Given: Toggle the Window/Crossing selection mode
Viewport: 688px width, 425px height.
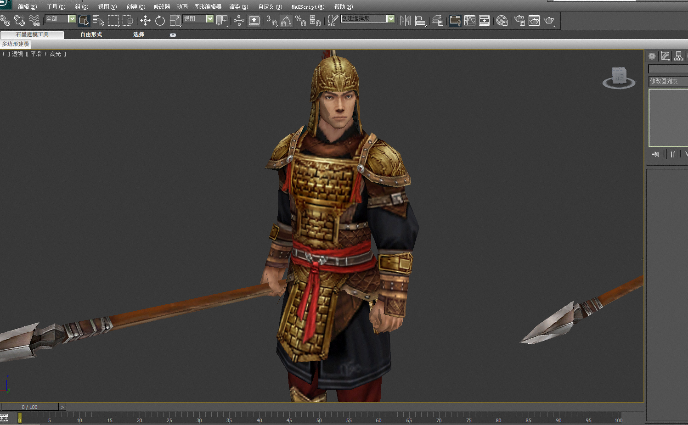Looking at the screenshot, I should (x=128, y=20).
